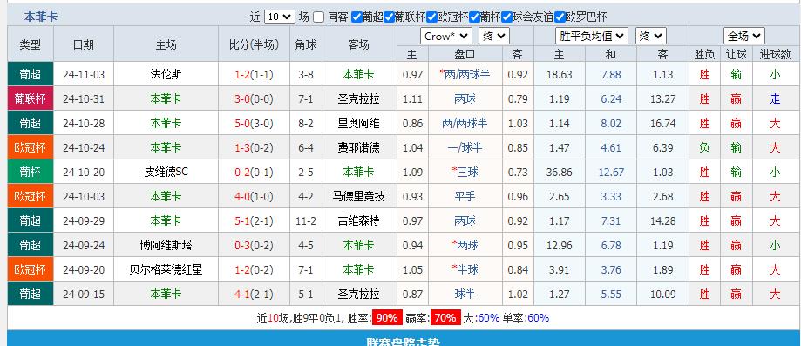The image size is (801, 346).
Task: Toggle the 同客 checkbox
Action: click(x=319, y=17)
